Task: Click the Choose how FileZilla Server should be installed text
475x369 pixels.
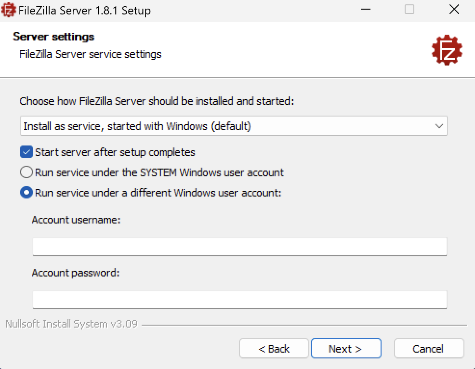Action: pos(157,101)
